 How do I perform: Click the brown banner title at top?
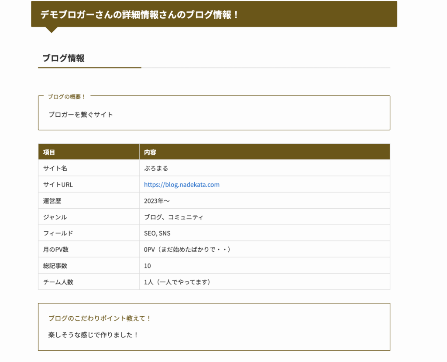[140, 14]
